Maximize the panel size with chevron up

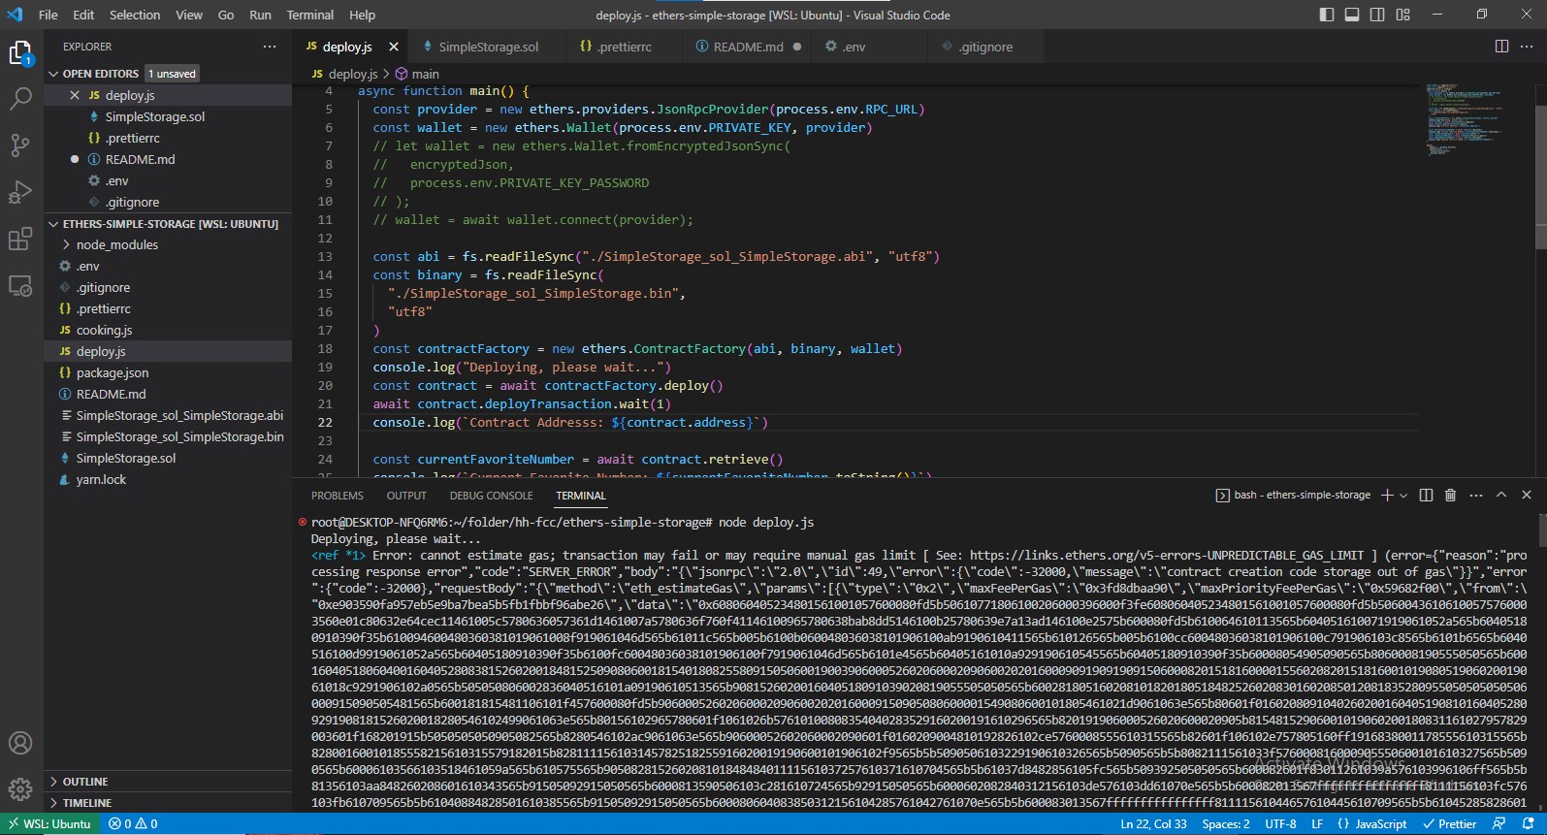click(x=1501, y=495)
